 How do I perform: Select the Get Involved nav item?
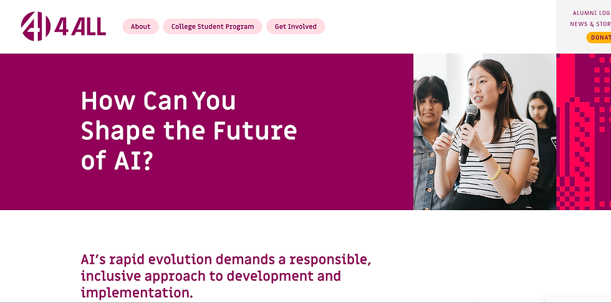296,26
